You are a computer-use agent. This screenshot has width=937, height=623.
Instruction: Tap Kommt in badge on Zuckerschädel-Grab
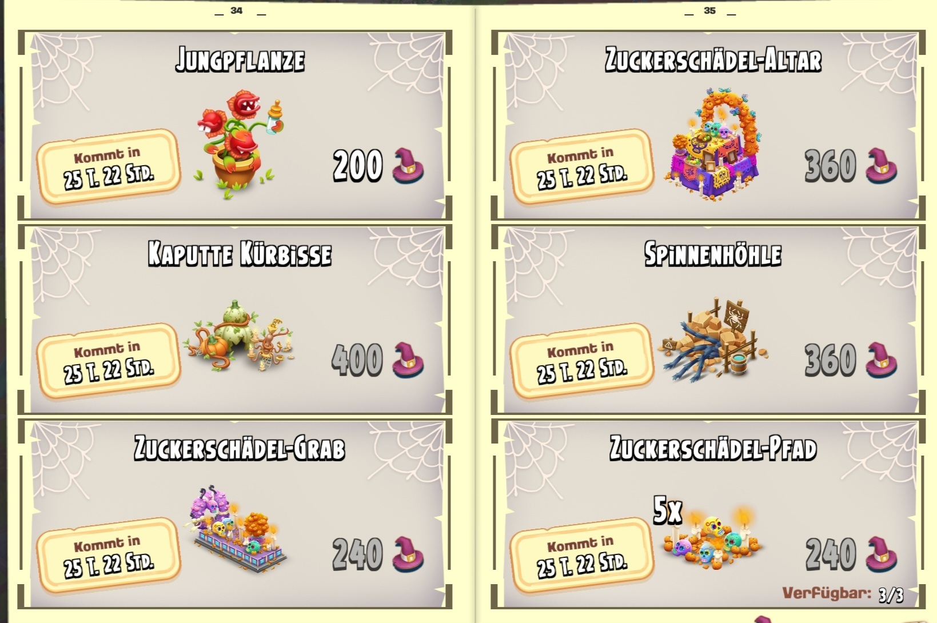pyautogui.click(x=109, y=556)
